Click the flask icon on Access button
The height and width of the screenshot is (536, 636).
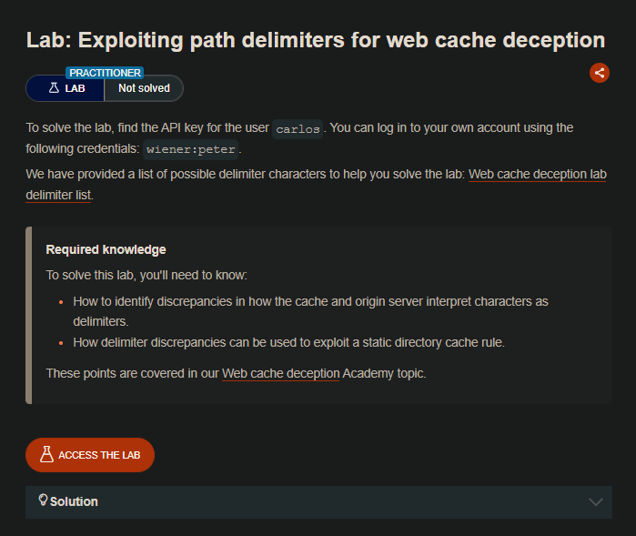(x=47, y=455)
